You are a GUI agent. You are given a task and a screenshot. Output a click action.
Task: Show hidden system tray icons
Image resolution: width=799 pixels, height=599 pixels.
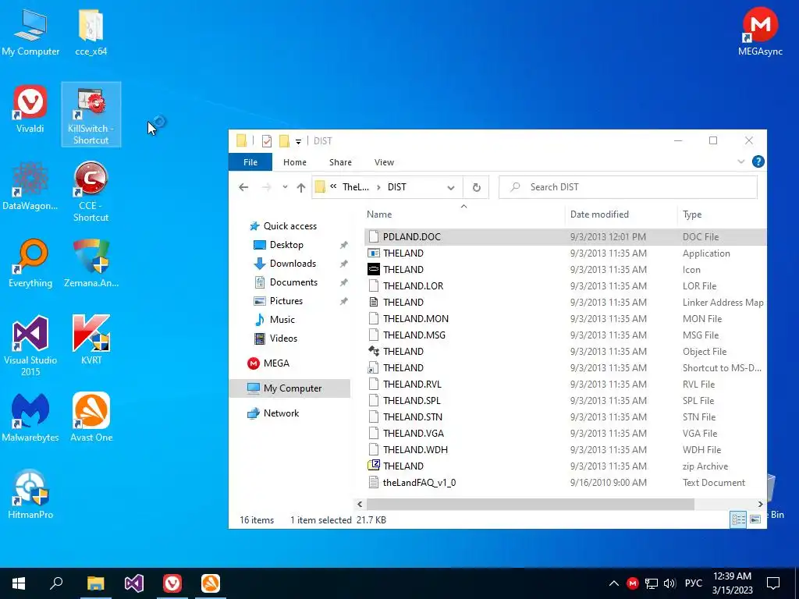pos(614,583)
